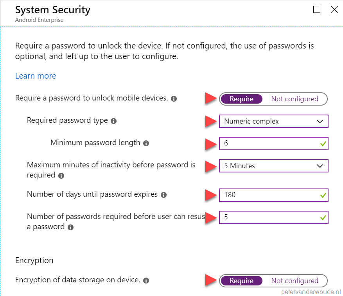Click the "Learn more" link

point(36,76)
